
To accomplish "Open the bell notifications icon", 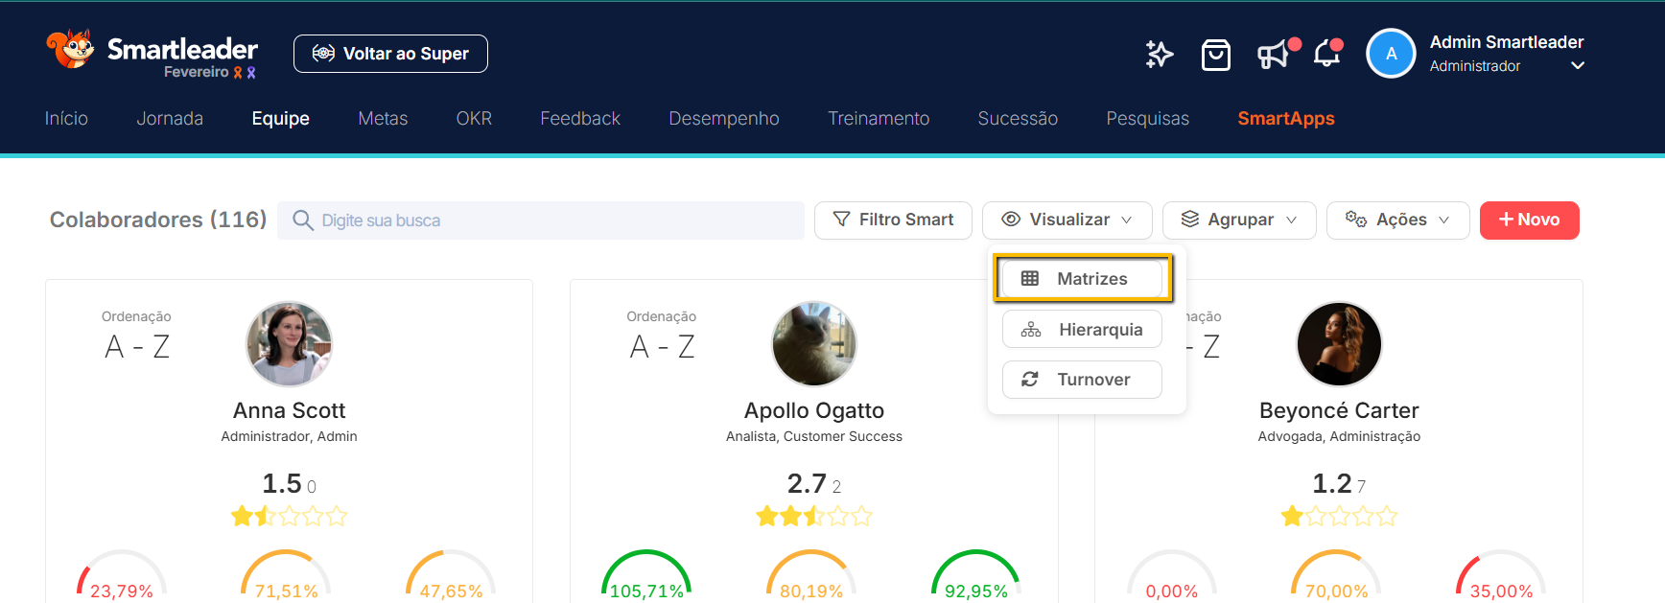I will 1327,54.
